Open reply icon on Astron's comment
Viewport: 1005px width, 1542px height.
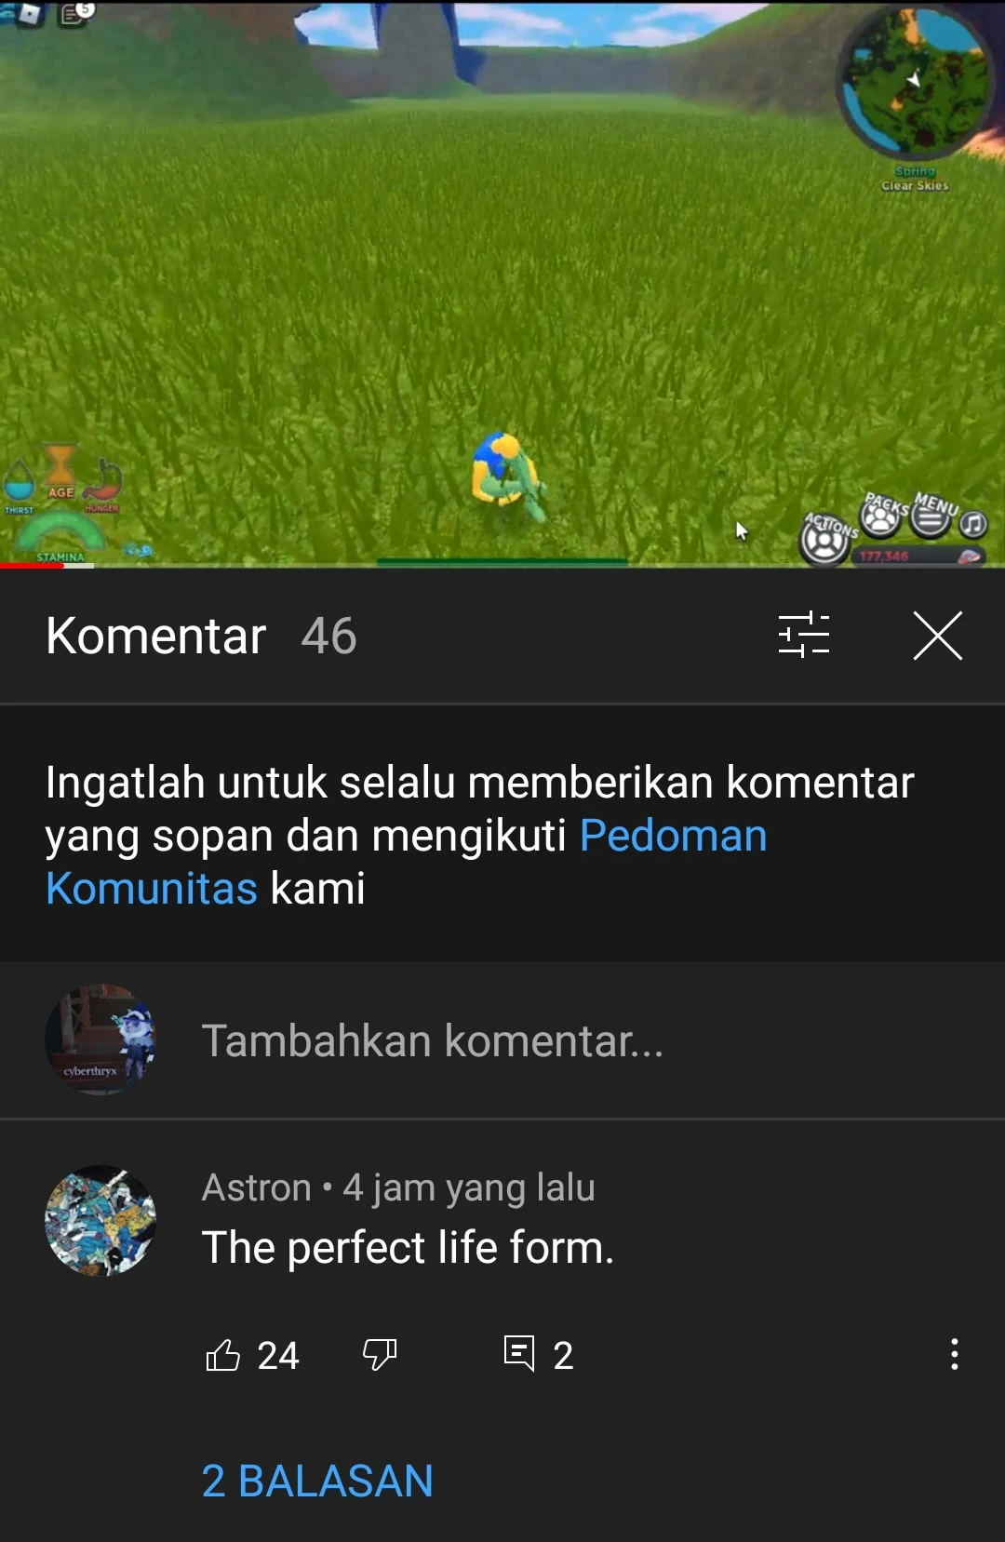tap(519, 1354)
